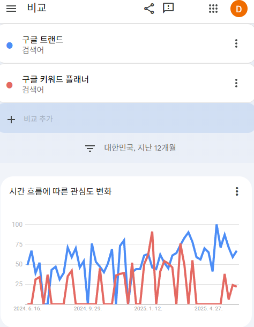This screenshot has height=327, width=254.
Task: Open the 관심도 변화 chart options menu
Action: click(x=237, y=191)
